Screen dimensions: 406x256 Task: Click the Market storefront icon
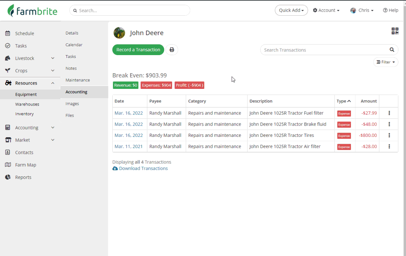(x=8, y=140)
